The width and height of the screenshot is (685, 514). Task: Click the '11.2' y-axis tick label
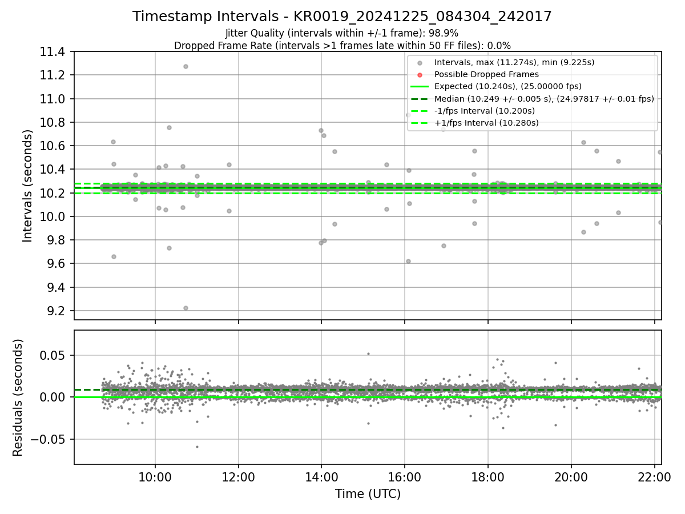54,75
